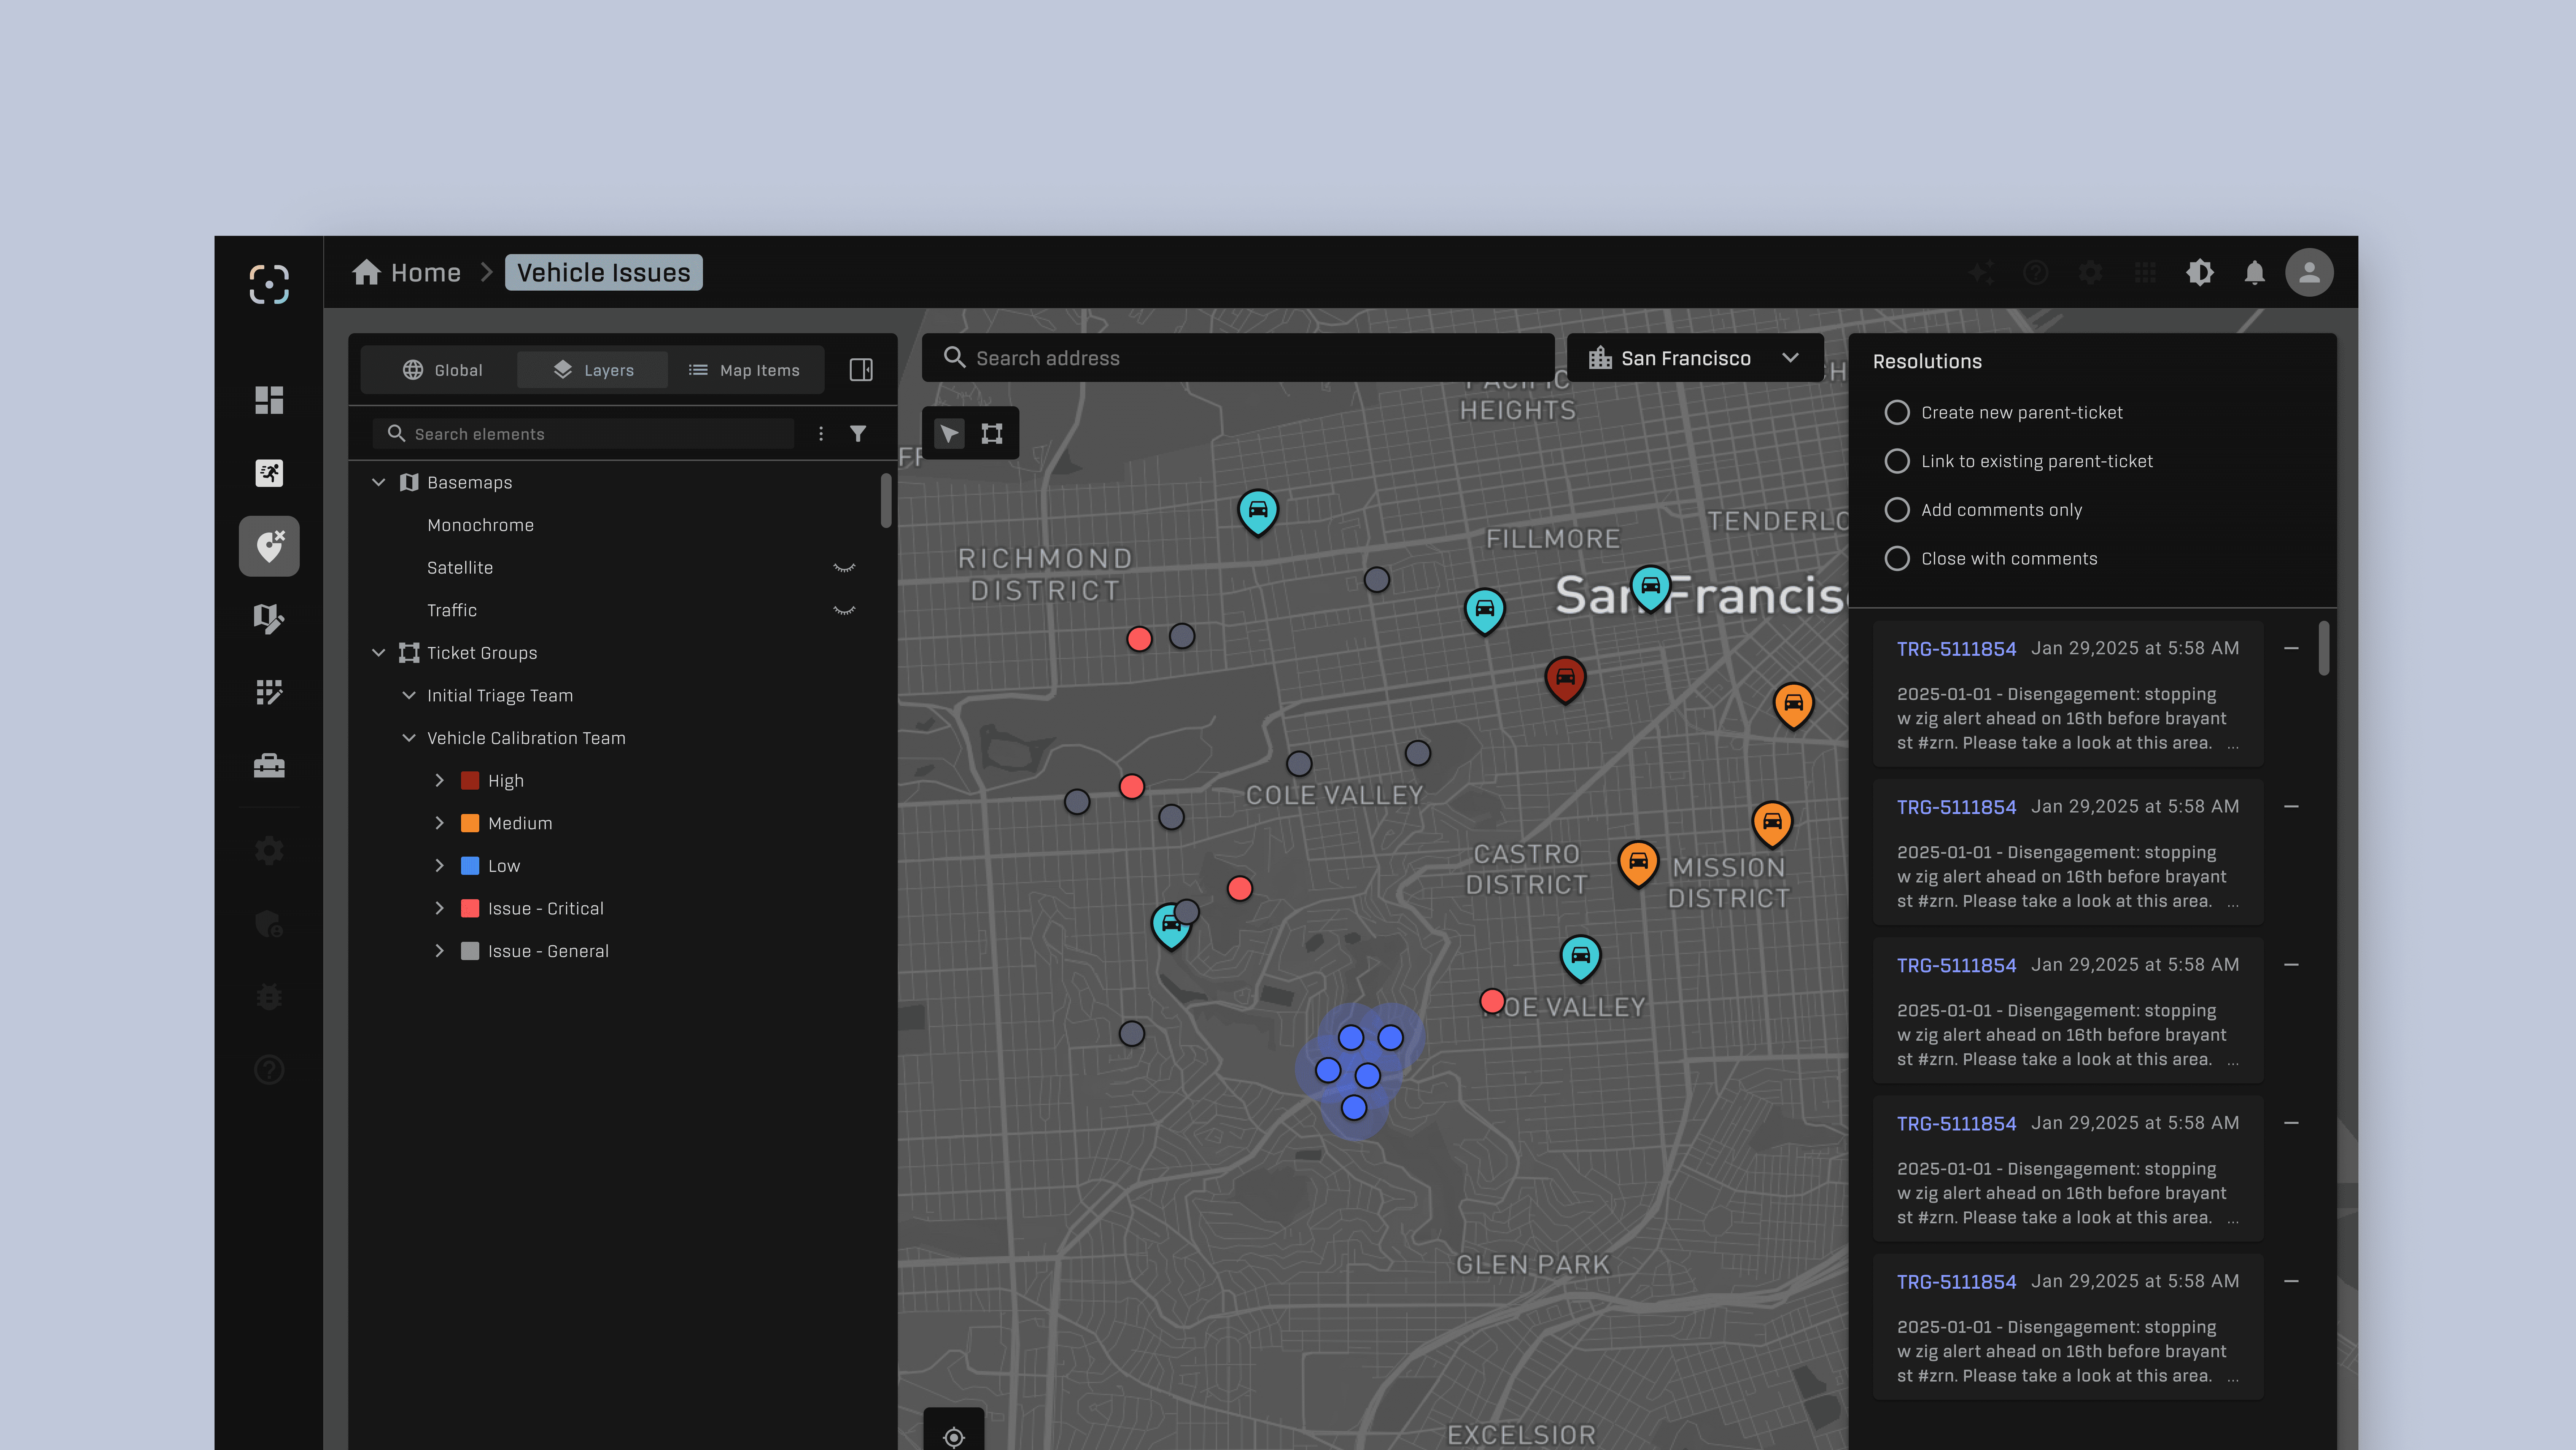Click the app logo at top of sidebar
Image resolution: width=2576 pixels, height=1450 pixels.
click(x=269, y=284)
